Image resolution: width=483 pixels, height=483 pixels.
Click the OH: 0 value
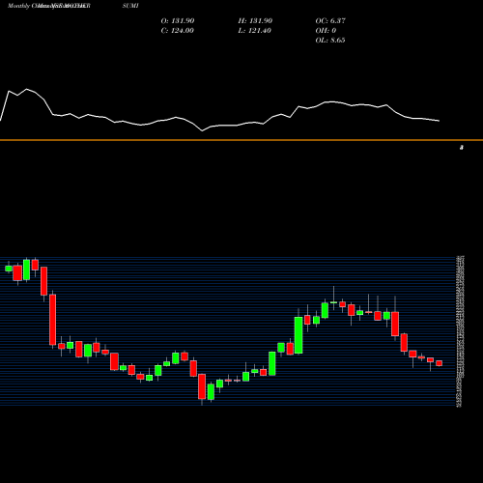click(326, 31)
